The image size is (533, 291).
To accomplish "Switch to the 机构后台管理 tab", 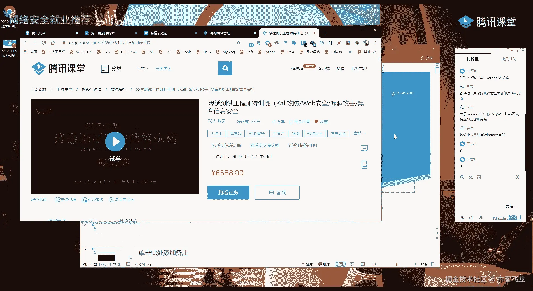I will coord(230,33).
